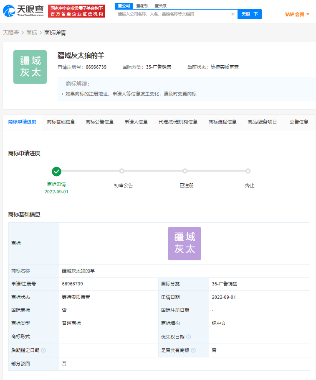Select header status 等待实质审查

(x=225, y=67)
